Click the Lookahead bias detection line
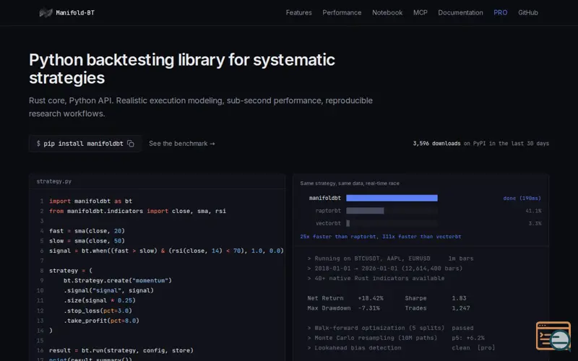578x361 pixels. coord(401,348)
